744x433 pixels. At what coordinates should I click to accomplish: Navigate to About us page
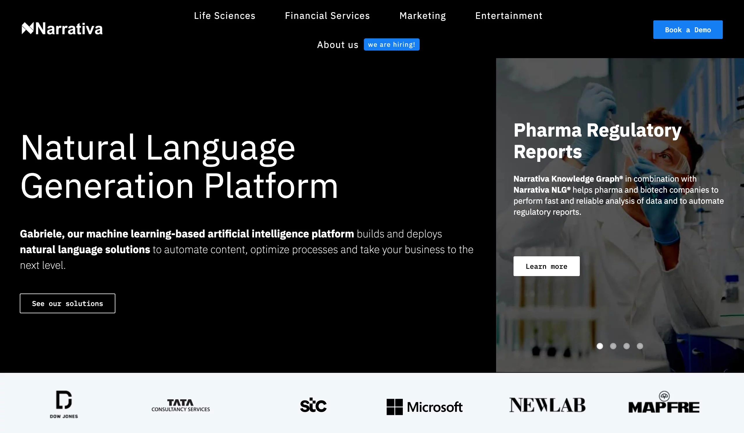(x=337, y=44)
